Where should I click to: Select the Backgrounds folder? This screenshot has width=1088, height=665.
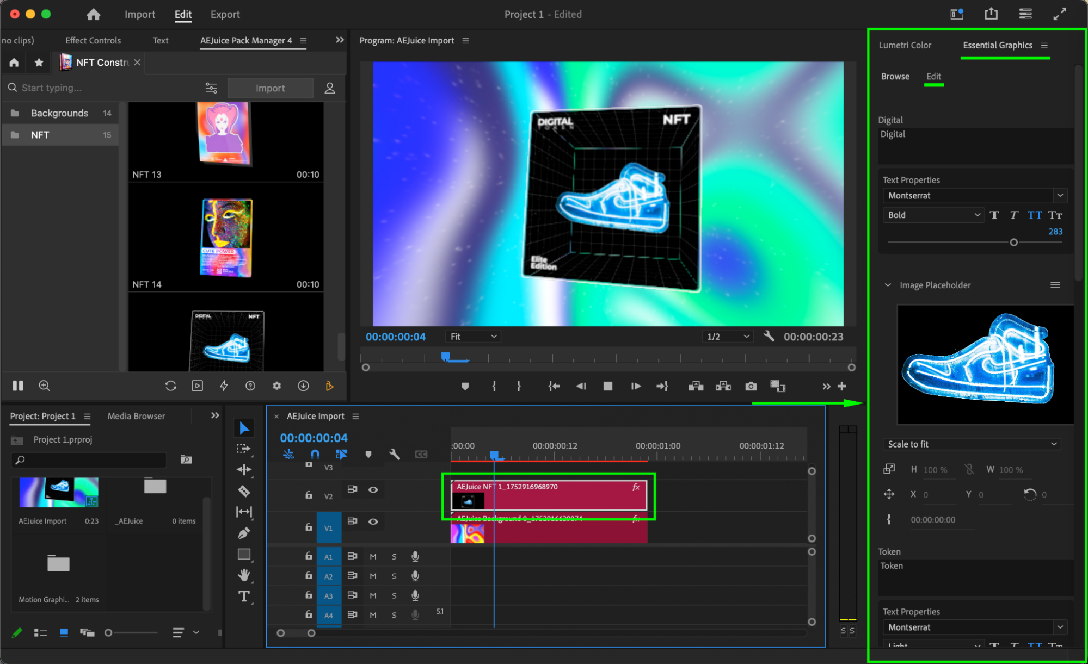(x=59, y=113)
